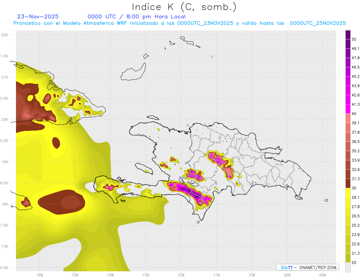Click the '75W' longitude axis label

[75, 275]
